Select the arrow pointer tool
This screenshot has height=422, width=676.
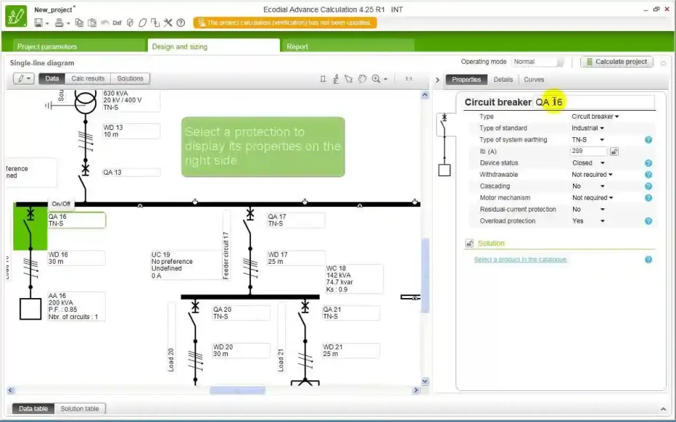(x=349, y=79)
